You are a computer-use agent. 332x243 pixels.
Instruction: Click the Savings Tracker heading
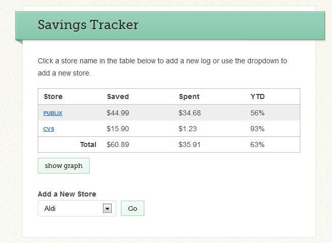[88, 25]
